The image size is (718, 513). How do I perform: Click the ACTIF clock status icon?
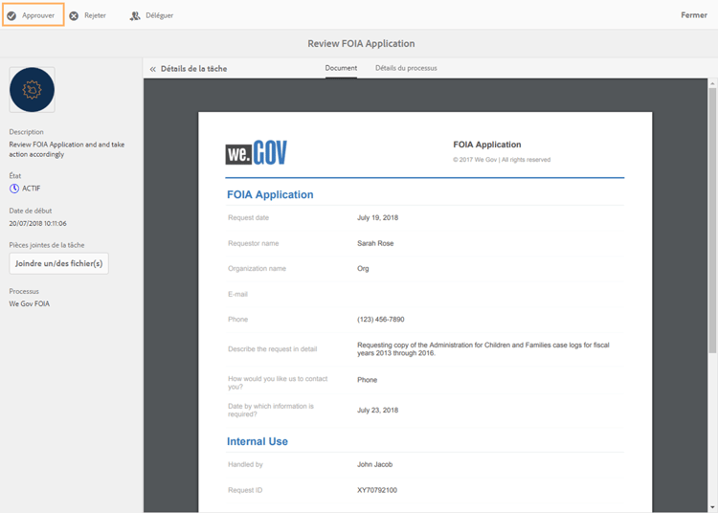tap(14, 189)
